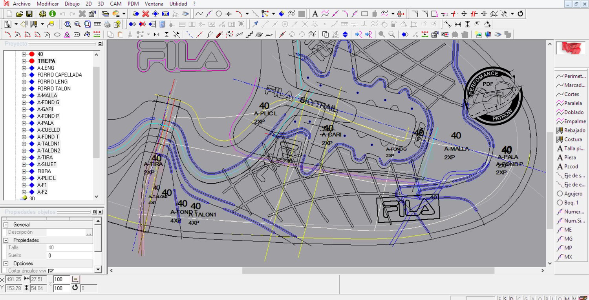
Task: Select the A-CUELLO tree item
Action: pos(49,130)
